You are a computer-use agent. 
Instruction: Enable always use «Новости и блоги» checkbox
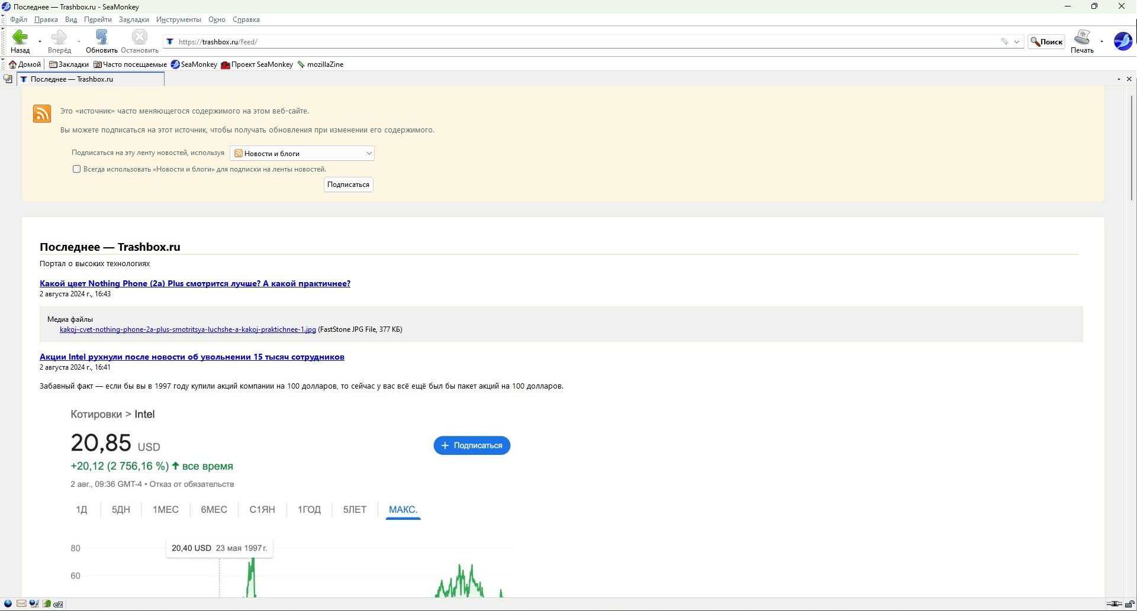click(76, 169)
